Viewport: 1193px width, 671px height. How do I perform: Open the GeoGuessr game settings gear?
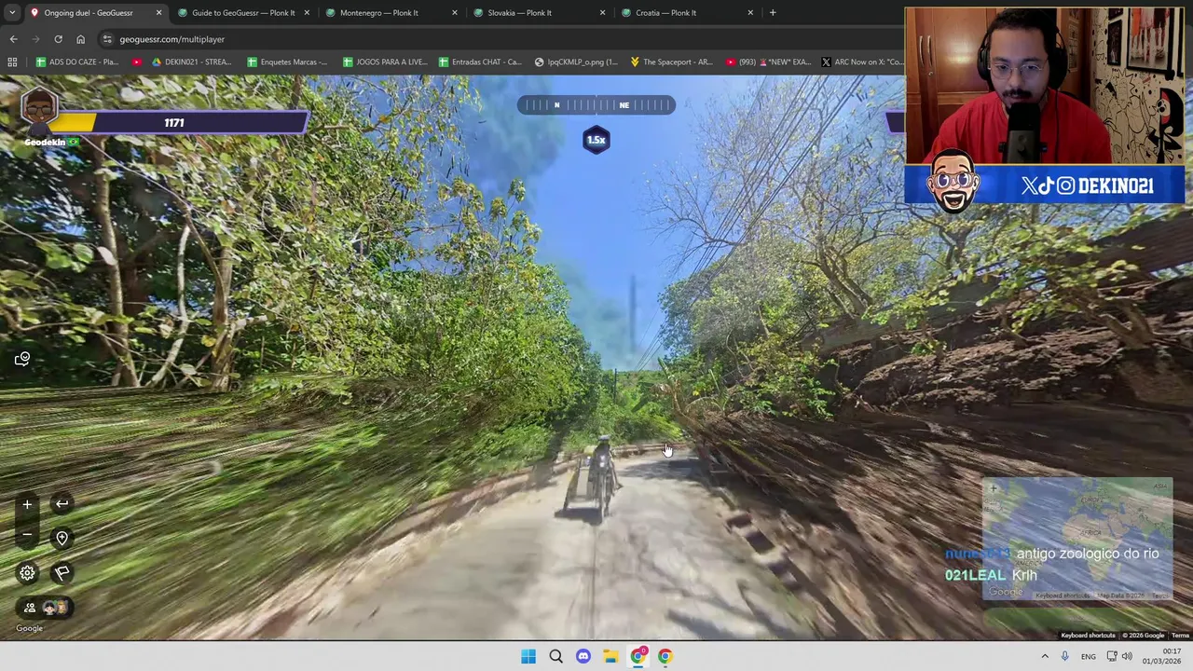tap(27, 573)
